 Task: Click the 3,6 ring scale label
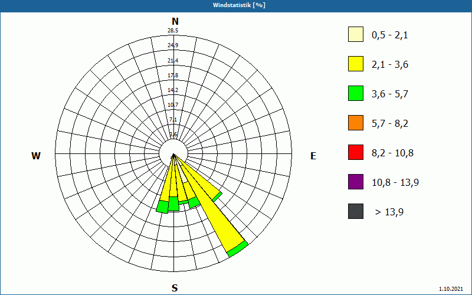coord(173,135)
